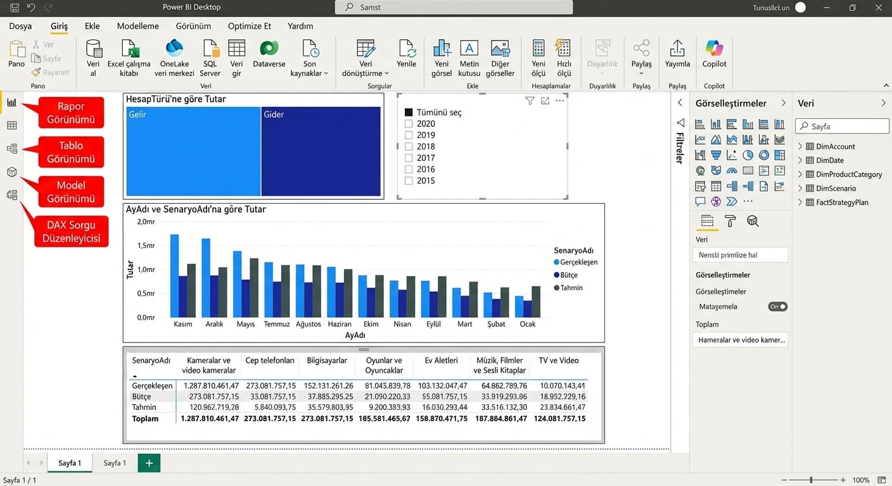This screenshot has height=486, width=892.
Task: Open the Paylaş button
Action: [x=641, y=57]
